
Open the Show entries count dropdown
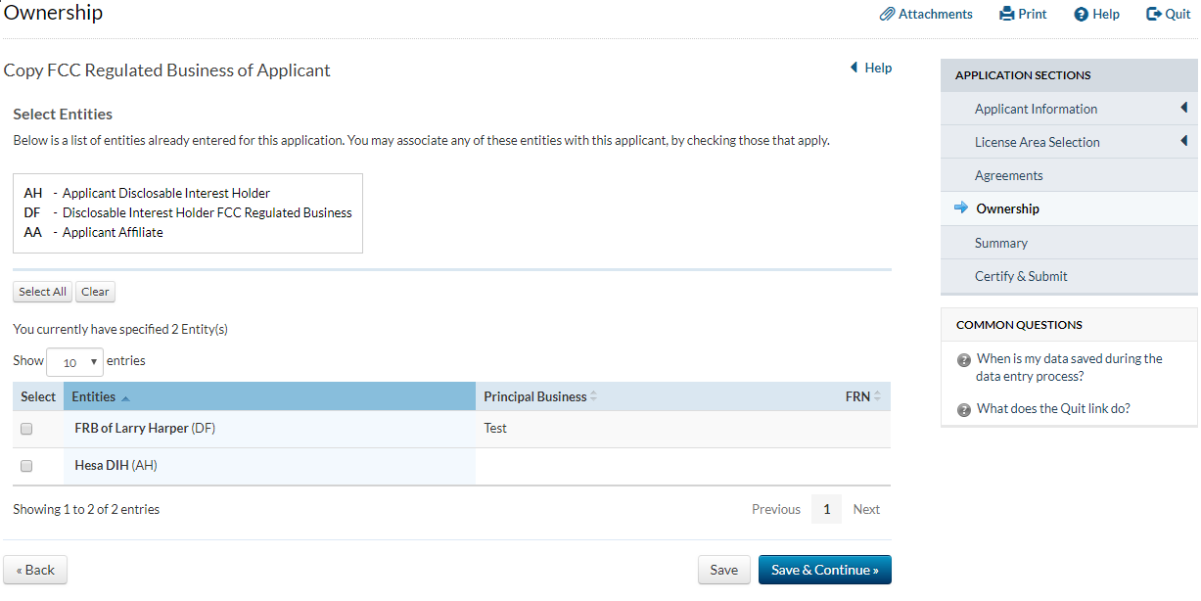[74, 362]
